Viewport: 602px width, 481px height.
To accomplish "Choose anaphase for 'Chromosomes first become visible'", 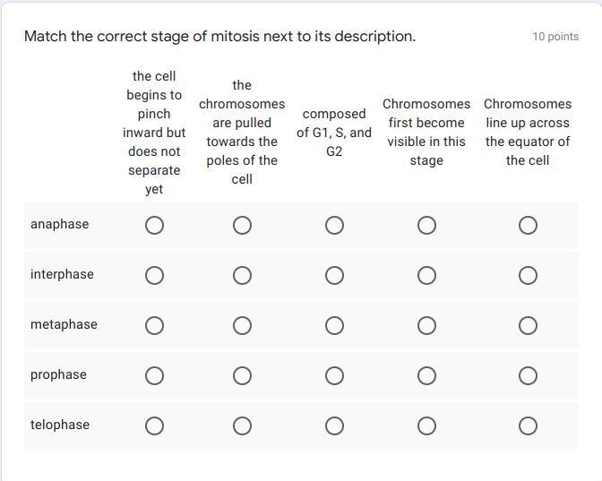I will [x=426, y=225].
